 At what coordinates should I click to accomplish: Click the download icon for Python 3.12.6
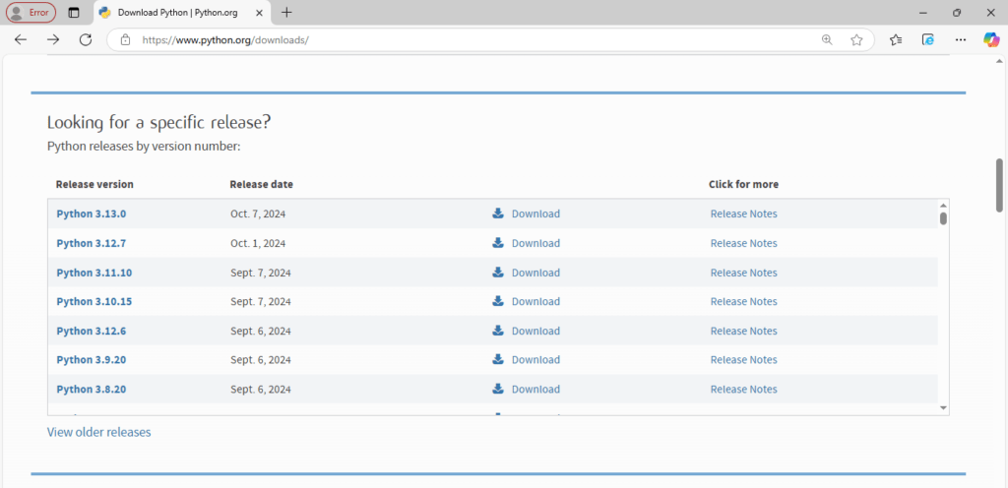[497, 331]
